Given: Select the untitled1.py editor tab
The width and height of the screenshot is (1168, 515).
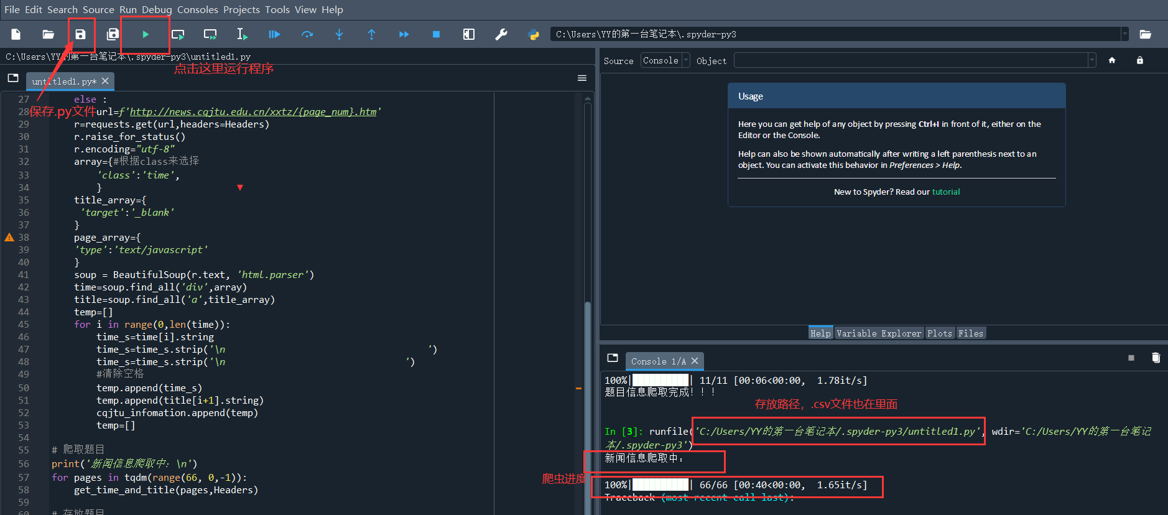Looking at the screenshot, I should click(64, 81).
